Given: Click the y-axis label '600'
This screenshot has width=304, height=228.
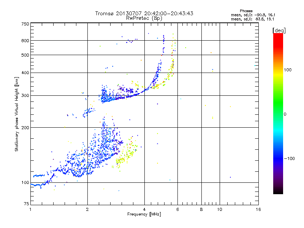Looking at the screenshot, I should click(25, 41).
